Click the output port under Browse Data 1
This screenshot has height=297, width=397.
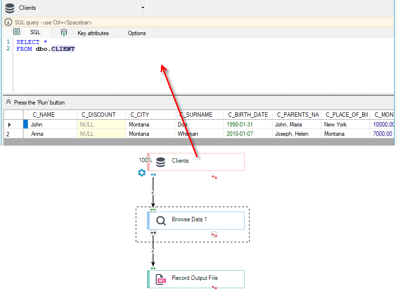pos(153,233)
